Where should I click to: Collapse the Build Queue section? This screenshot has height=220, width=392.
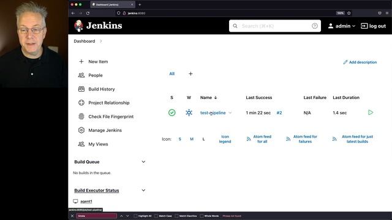click(143, 161)
